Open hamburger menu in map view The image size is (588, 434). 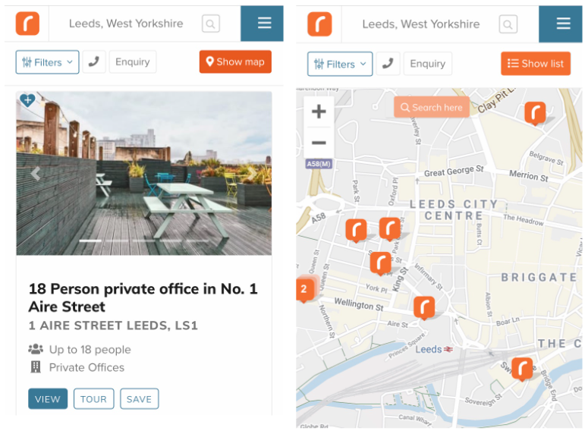coord(563,24)
